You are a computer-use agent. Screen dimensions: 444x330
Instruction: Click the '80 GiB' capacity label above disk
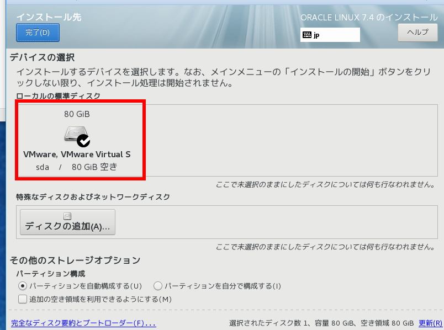tap(77, 114)
